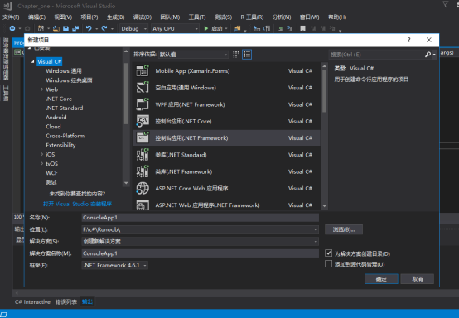The image size is (459, 318).
Task: Select .NET Standard in category tree
Action: click(65, 108)
